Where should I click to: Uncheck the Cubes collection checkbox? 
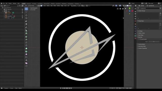[4, 11]
